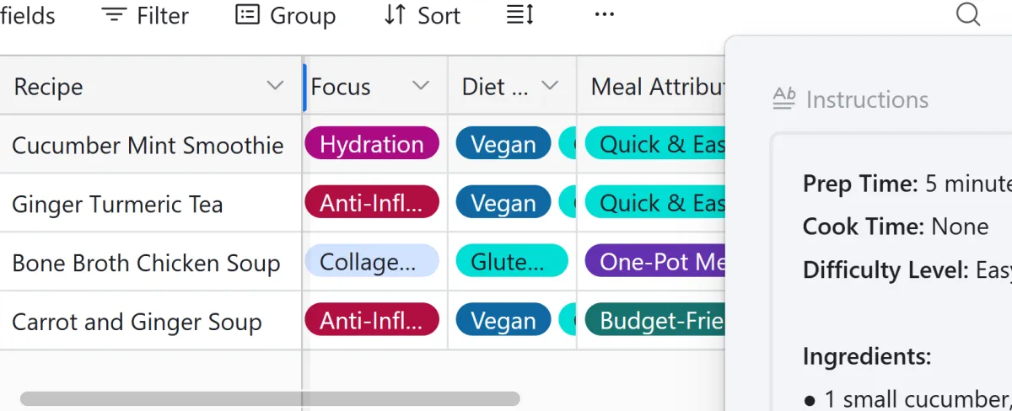Expand the Recipe column dropdown arrow
The width and height of the screenshot is (1012, 411).
[275, 86]
